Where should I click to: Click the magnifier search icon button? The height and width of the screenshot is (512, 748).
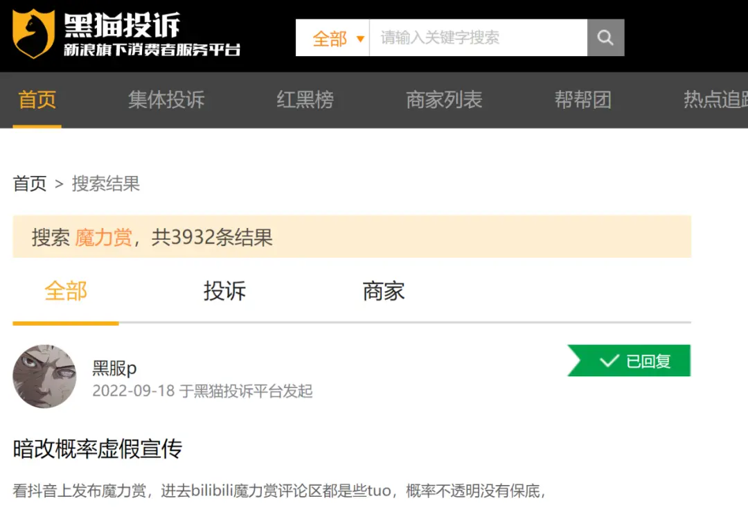[605, 37]
